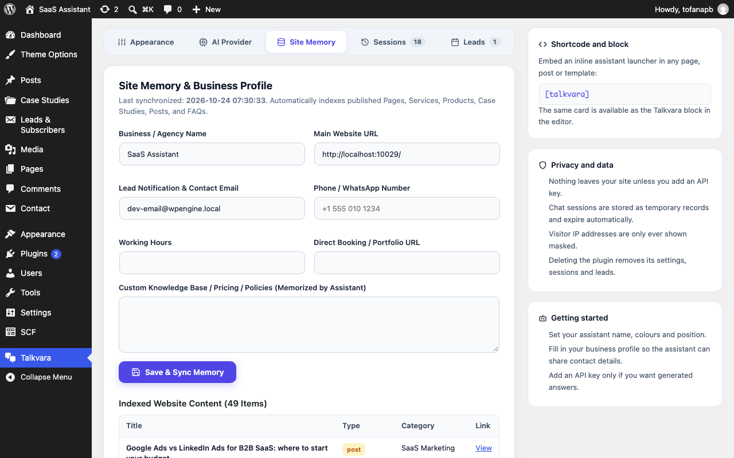The image size is (734, 458).
Task: Click the Sessions count badge 18
Action: click(x=417, y=42)
